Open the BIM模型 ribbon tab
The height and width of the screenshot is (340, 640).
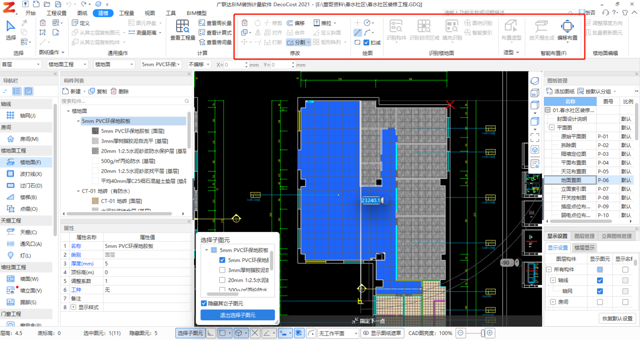pos(197,13)
